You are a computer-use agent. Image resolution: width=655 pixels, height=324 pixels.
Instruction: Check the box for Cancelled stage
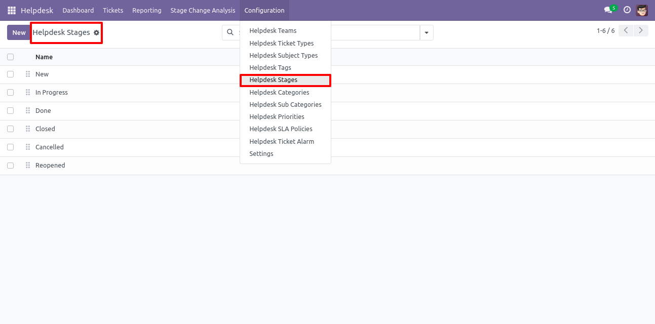[10, 147]
